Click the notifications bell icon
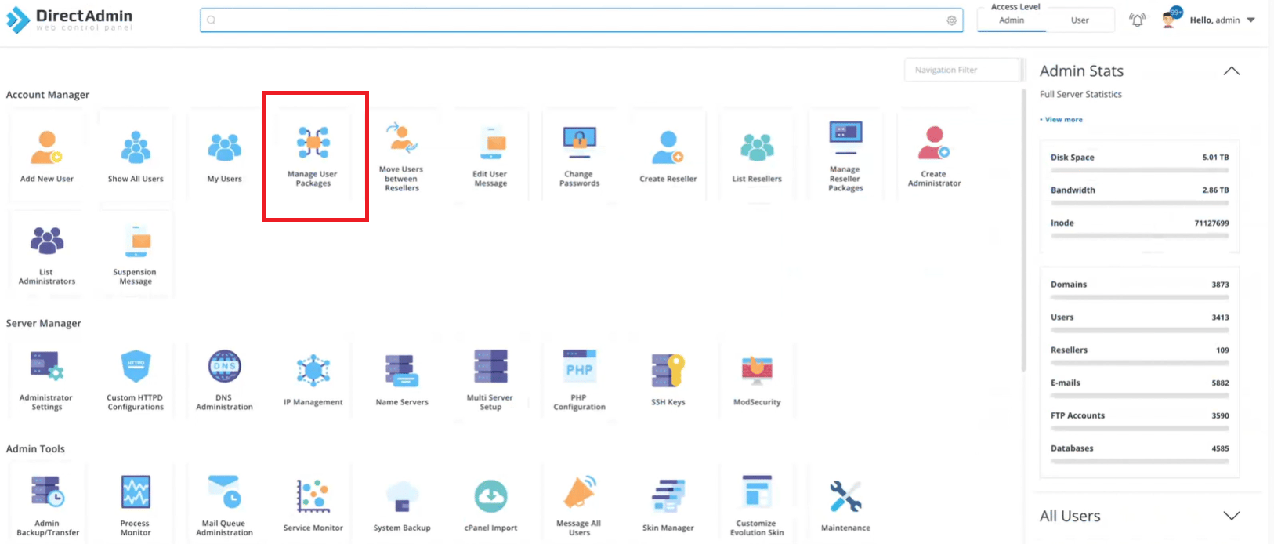Image resolution: width=1274 pixels, height=544 pixels. pyautogui.click(x=1137, y=20)
